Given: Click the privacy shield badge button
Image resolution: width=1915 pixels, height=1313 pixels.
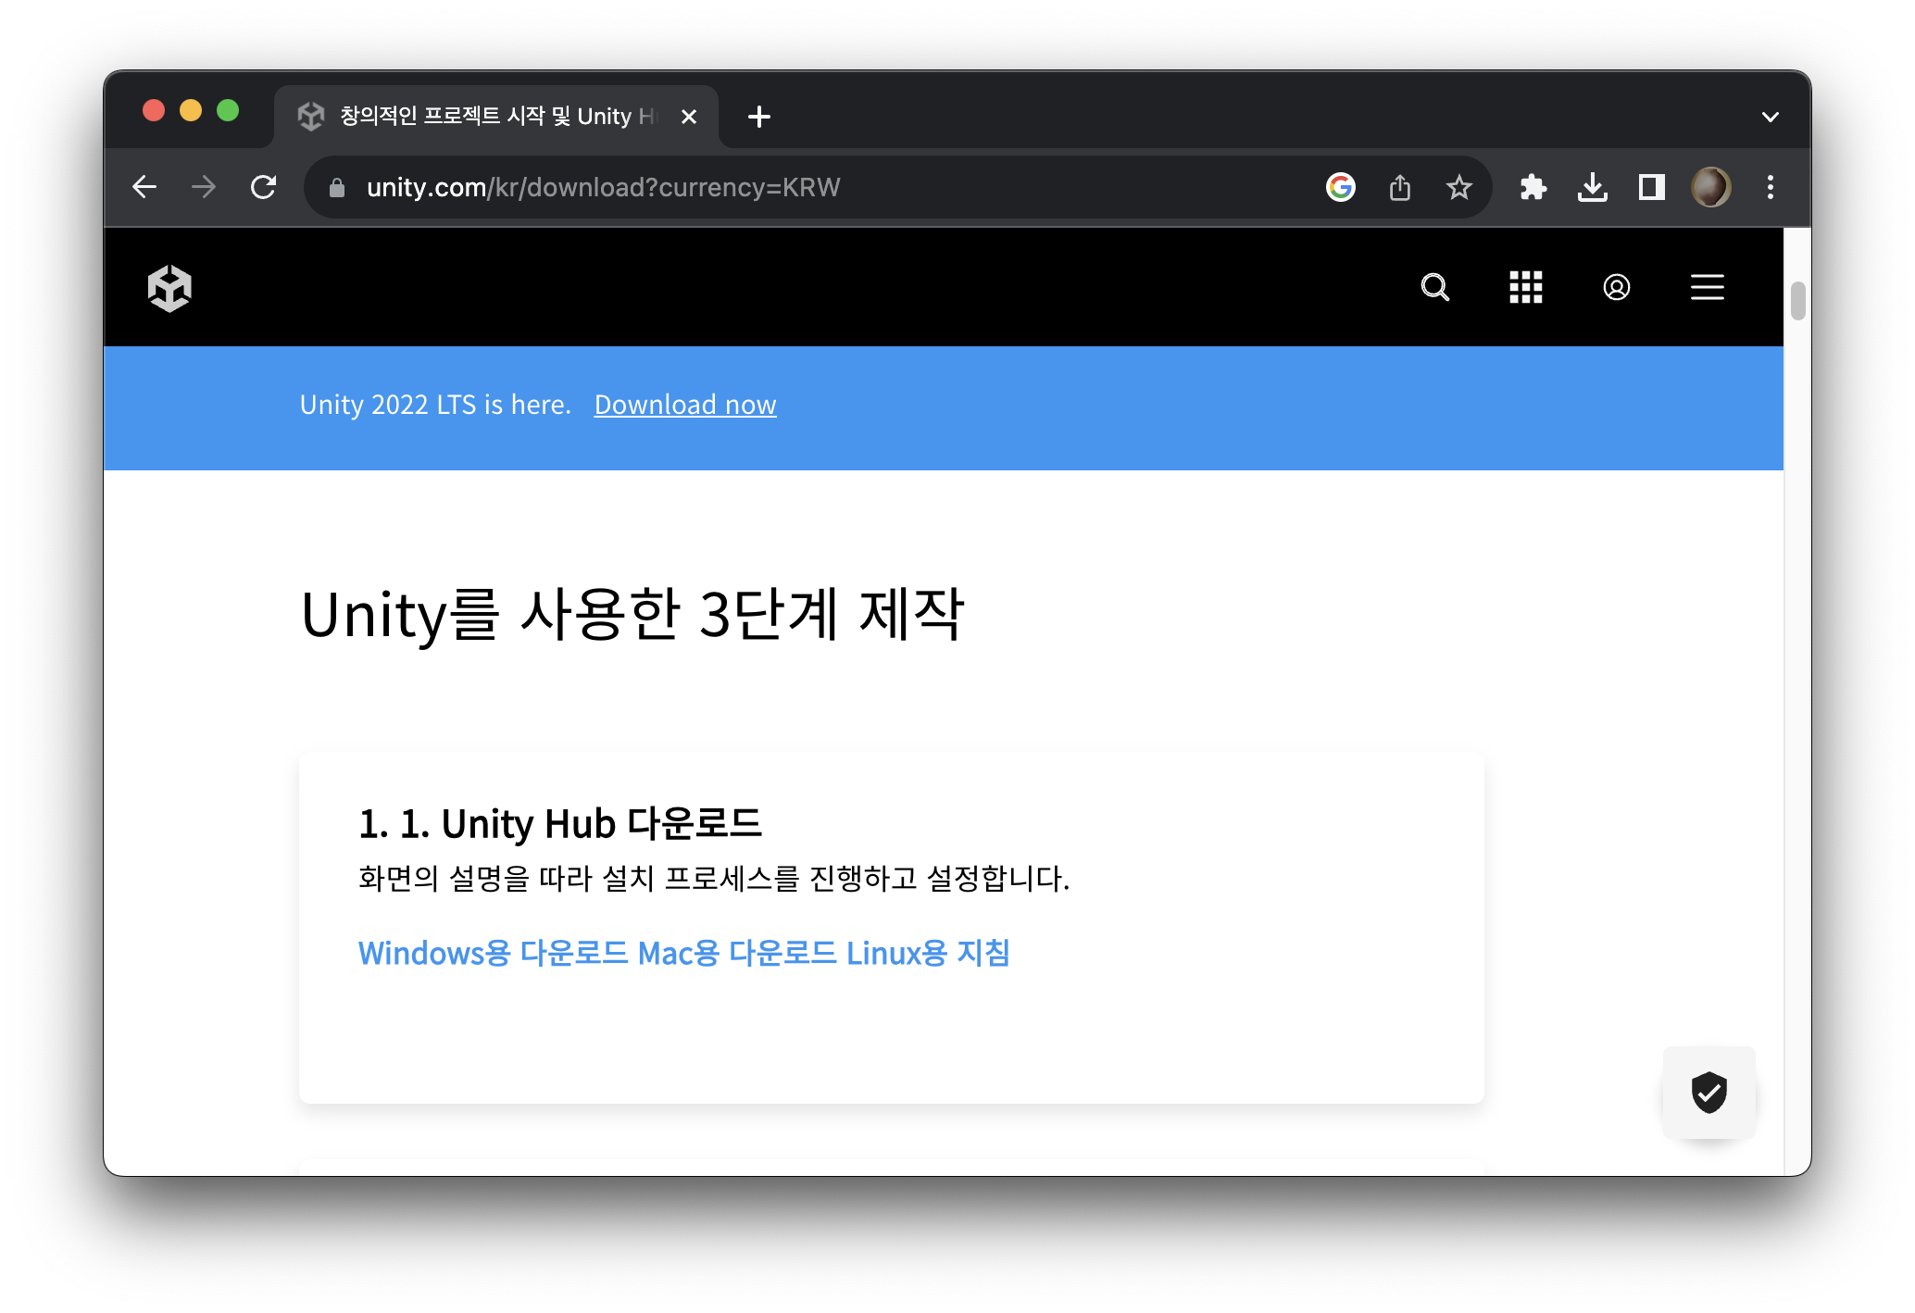Looking at the screenshot, I should (x=1709, y=1093).
